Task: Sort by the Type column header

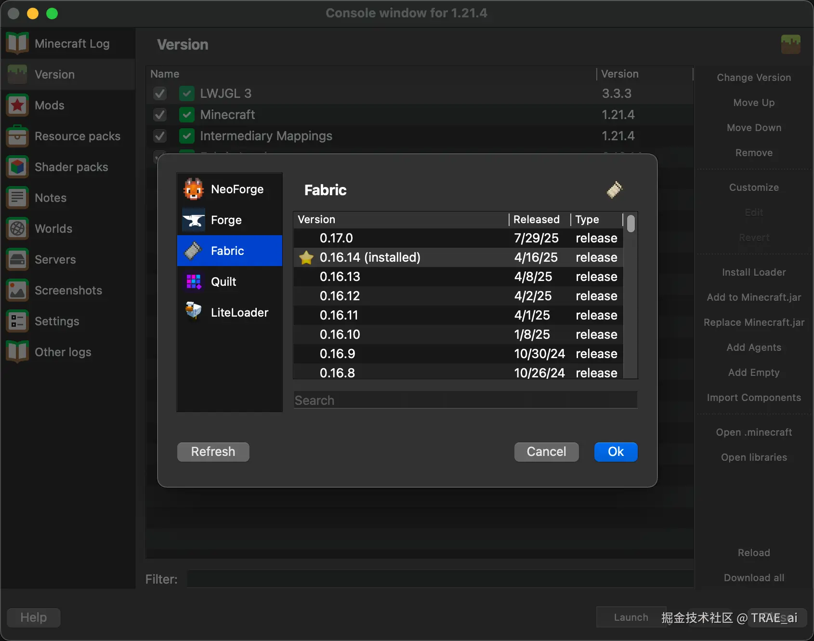Action: pyautogui.click(x=597, y=220)
